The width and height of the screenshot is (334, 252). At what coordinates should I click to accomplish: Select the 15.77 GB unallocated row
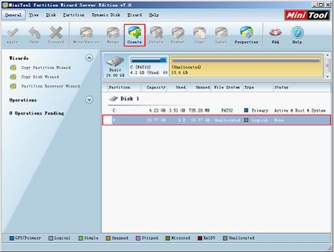click(217, 120)
